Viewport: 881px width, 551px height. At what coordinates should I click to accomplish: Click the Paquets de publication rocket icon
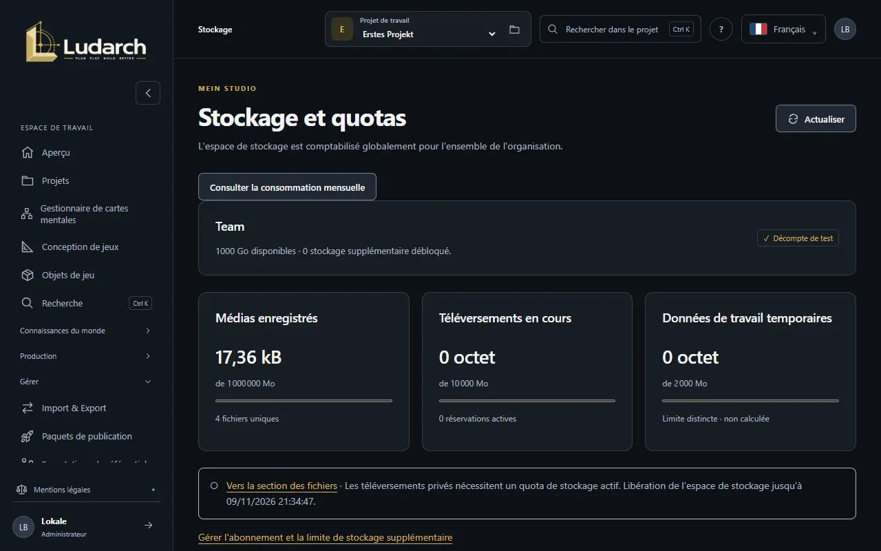pyautogui.click(x=28, y=436)
